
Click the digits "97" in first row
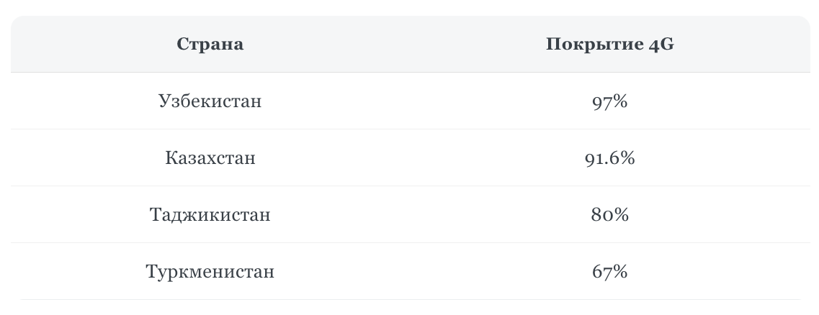pos(601,101)
